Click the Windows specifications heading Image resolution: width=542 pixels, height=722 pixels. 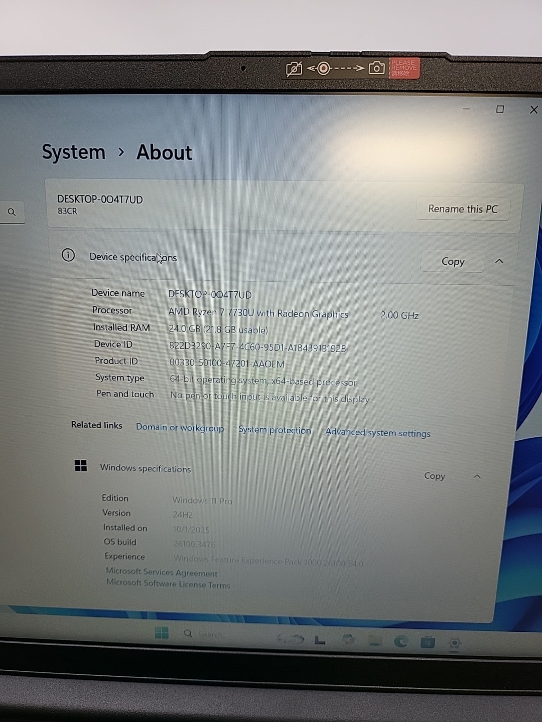point(146,468)
